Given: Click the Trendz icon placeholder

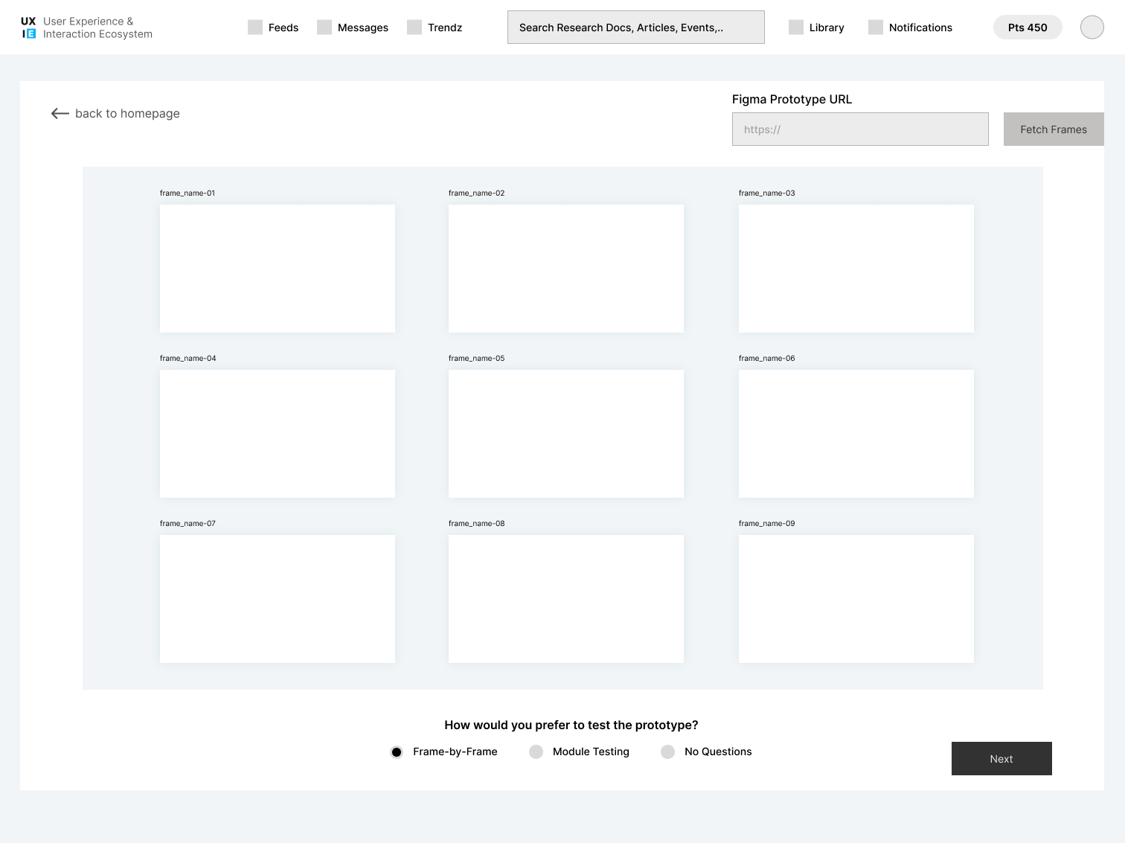Looking at the screenshot, I should tap(414, 28).
